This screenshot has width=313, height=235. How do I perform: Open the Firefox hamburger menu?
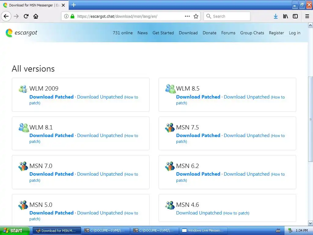coord(307,16)
